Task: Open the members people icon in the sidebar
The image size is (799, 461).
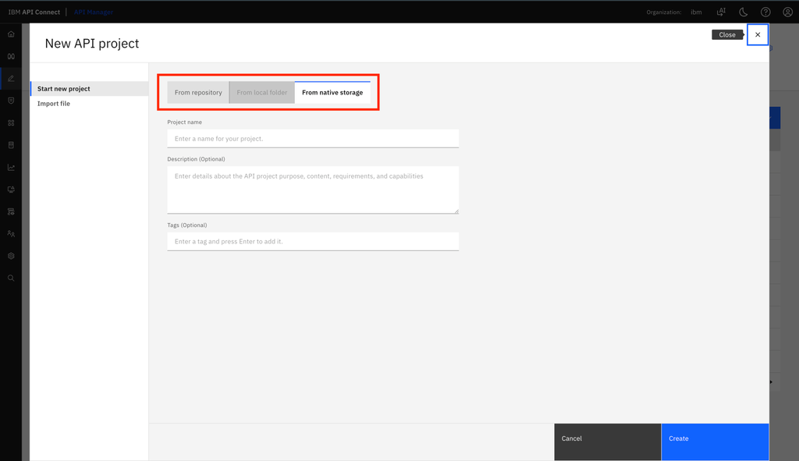Action: 11,234
